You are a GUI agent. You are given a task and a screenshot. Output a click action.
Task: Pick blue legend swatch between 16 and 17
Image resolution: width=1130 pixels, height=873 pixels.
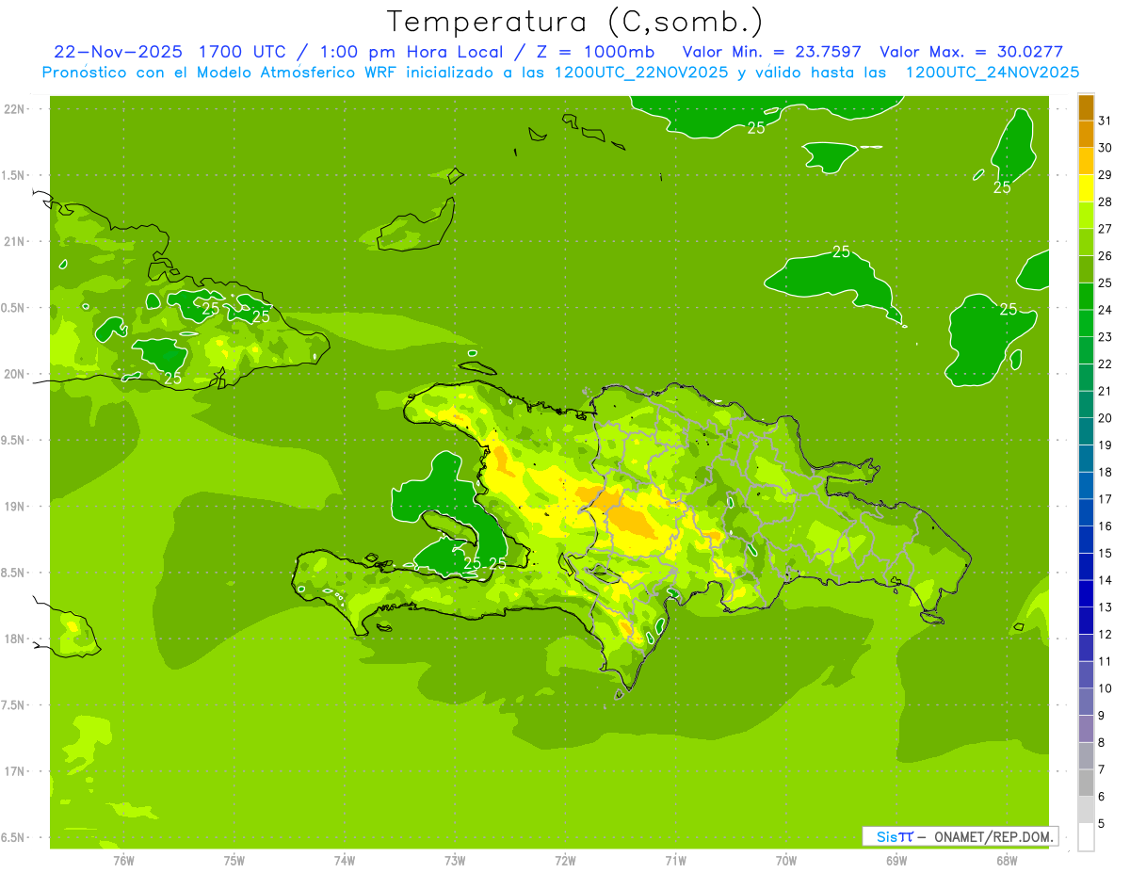[x=1086, y=512]
